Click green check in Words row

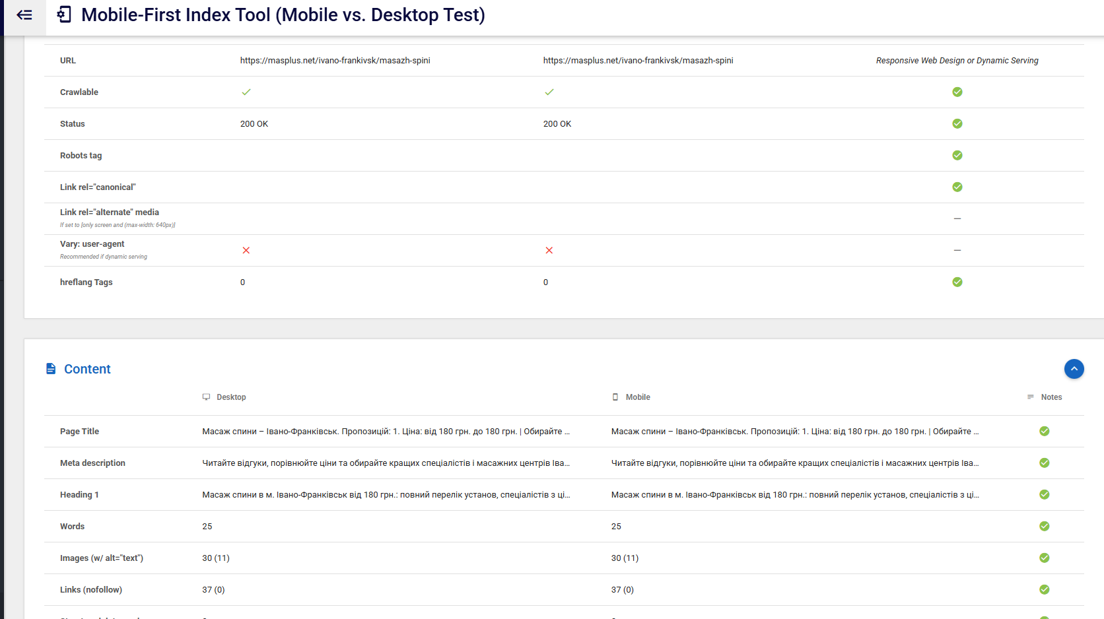(1045, 526)
